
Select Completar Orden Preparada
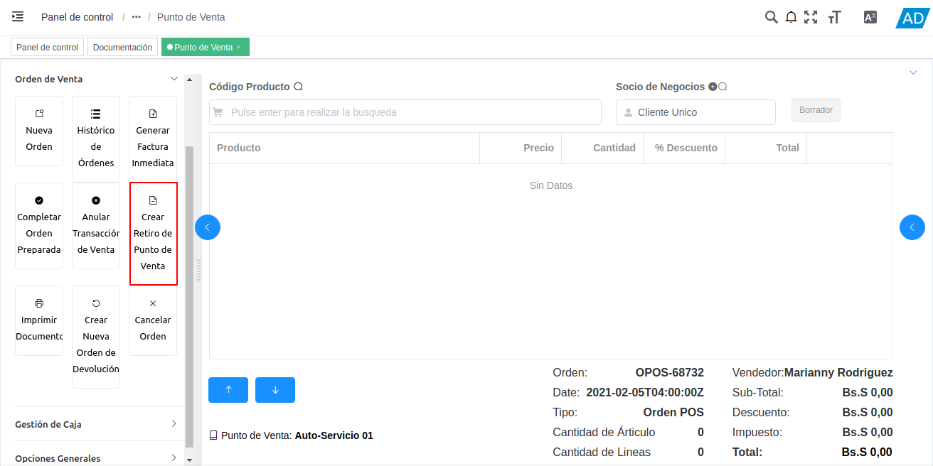[39, 225]
